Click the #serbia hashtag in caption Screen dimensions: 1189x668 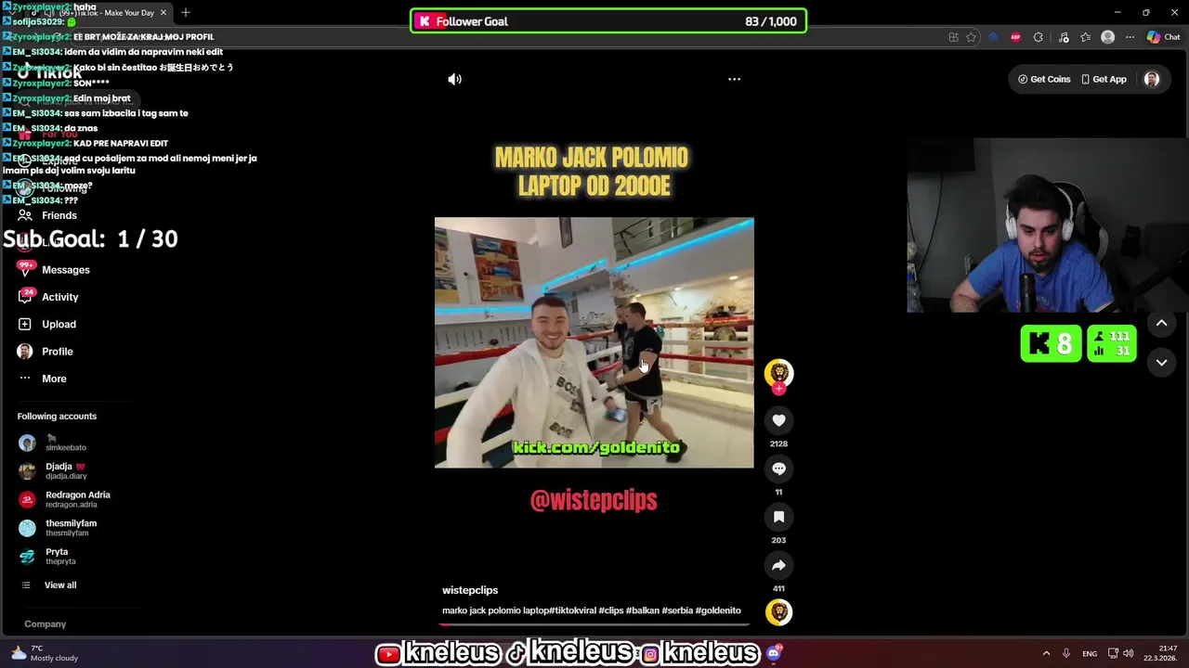tap(676, 610)
